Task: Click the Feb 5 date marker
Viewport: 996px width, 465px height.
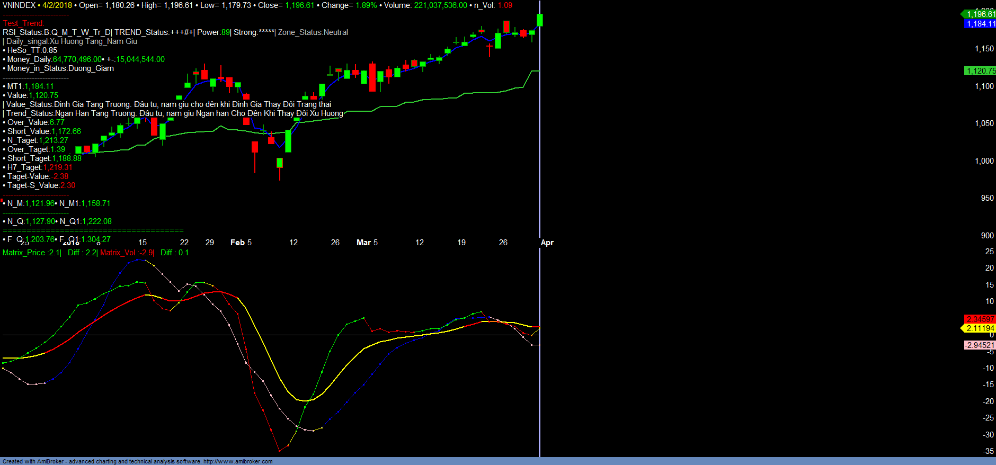Action: coord(241,243)
